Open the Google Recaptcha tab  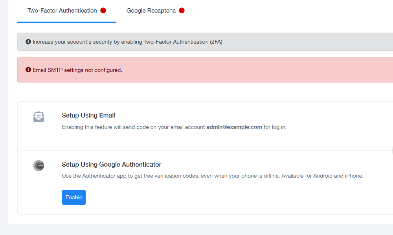tap(151, 11)
